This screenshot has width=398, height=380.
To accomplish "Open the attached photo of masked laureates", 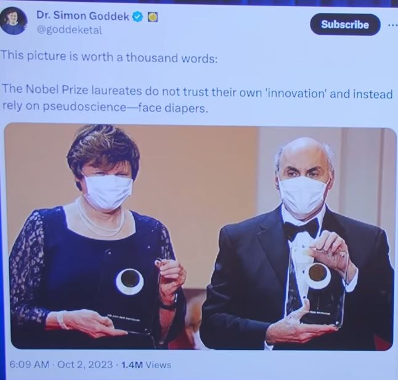I will (200, 236).
